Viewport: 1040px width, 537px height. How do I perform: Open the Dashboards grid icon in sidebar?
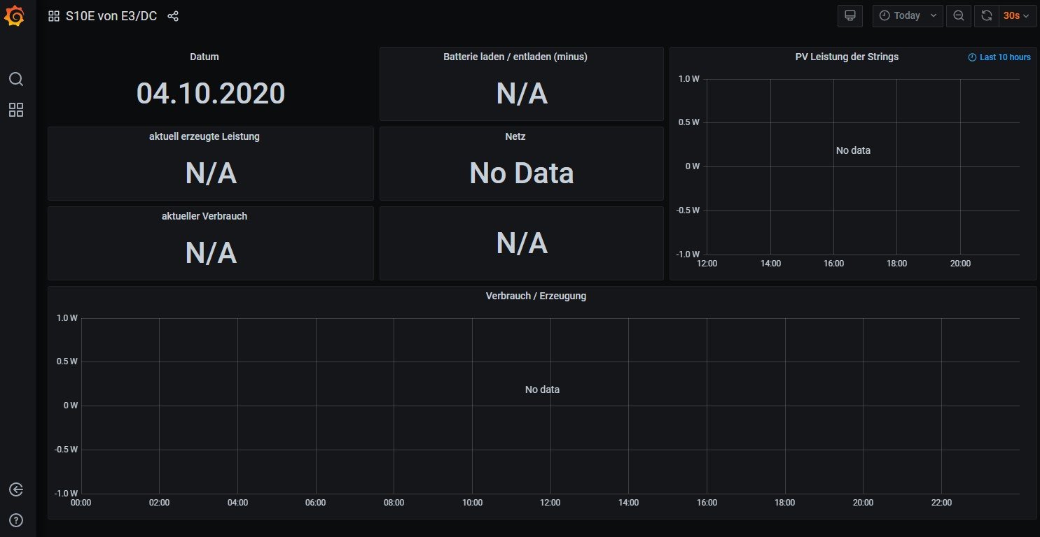(16, 110)
